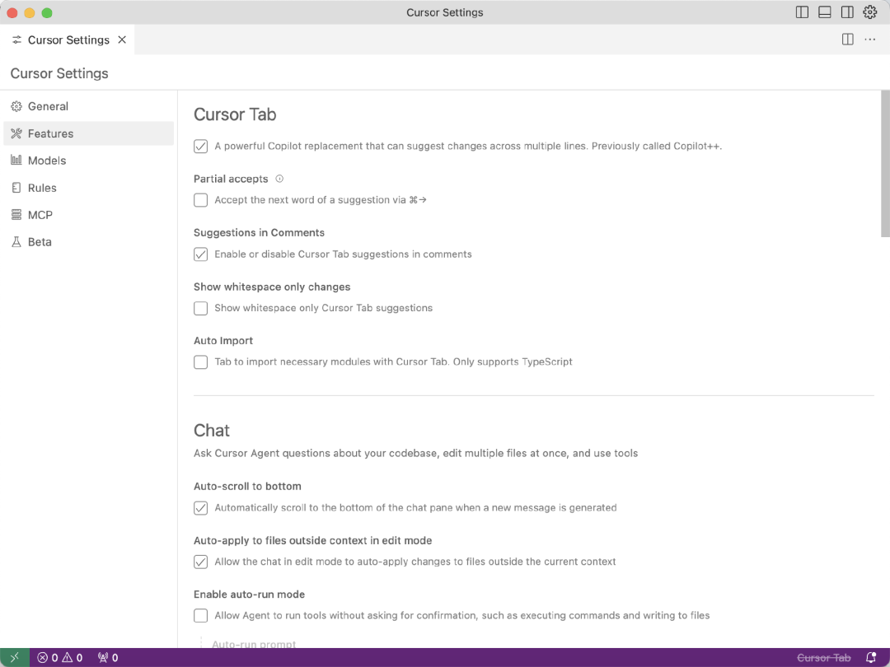Show info tooltip icon beside Partial accepts

[279, 179]
